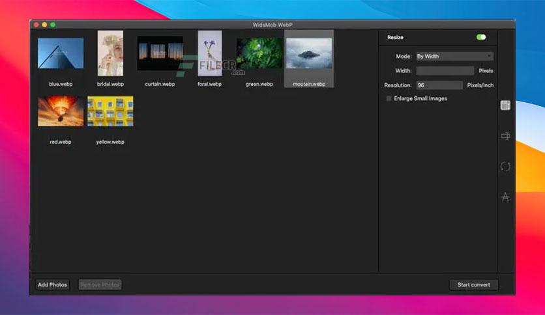This screenshot has width=545, height=315.
Task: Select the blue.webp thumbnail
Action: click(x=61, y=53)
